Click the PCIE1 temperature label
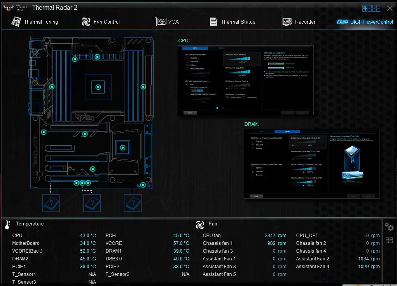This screenshot has width=397, height=286. 19,267
